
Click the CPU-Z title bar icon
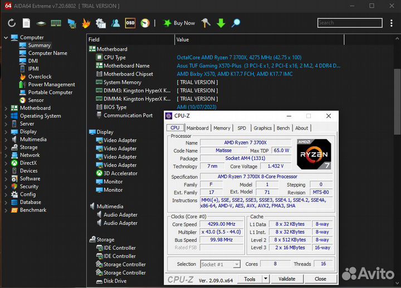click(x=169, y=116)
